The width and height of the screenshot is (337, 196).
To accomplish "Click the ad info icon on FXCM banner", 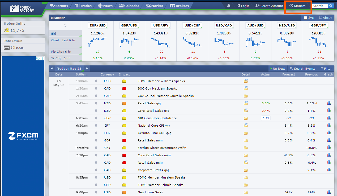I will click(x=38, y=59).
